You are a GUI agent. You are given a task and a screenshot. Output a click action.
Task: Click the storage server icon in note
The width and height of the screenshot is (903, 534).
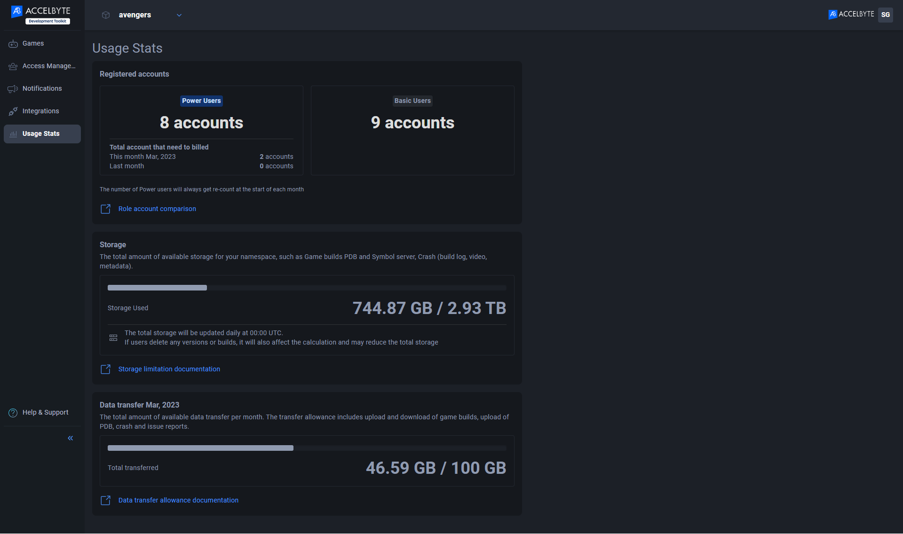[113, 338]
